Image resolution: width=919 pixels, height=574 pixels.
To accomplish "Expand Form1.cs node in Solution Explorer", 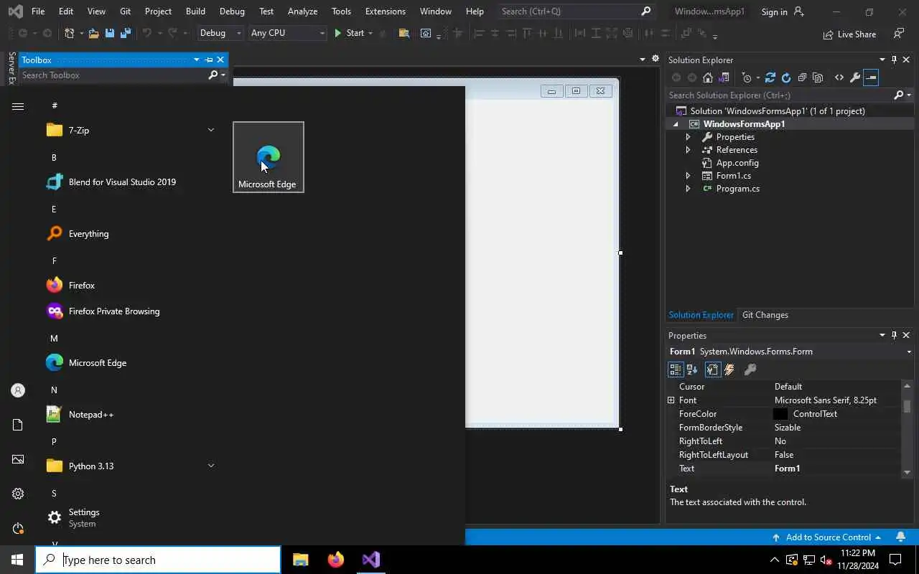I will click(x=688, y=175).
